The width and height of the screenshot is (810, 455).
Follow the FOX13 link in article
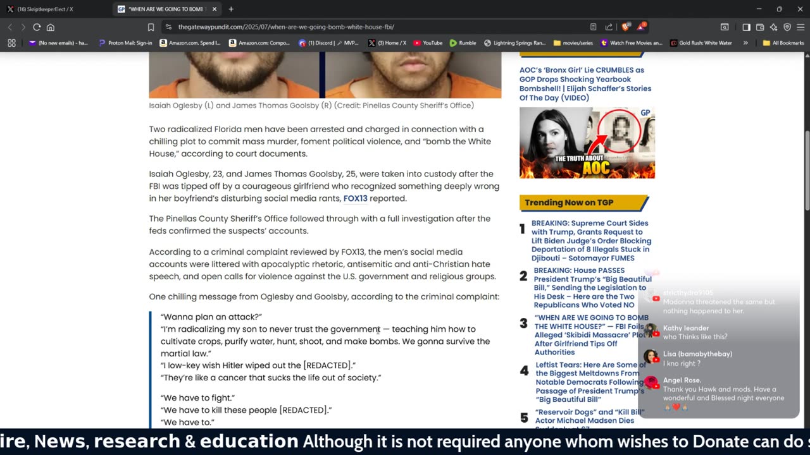pos(355,198)
